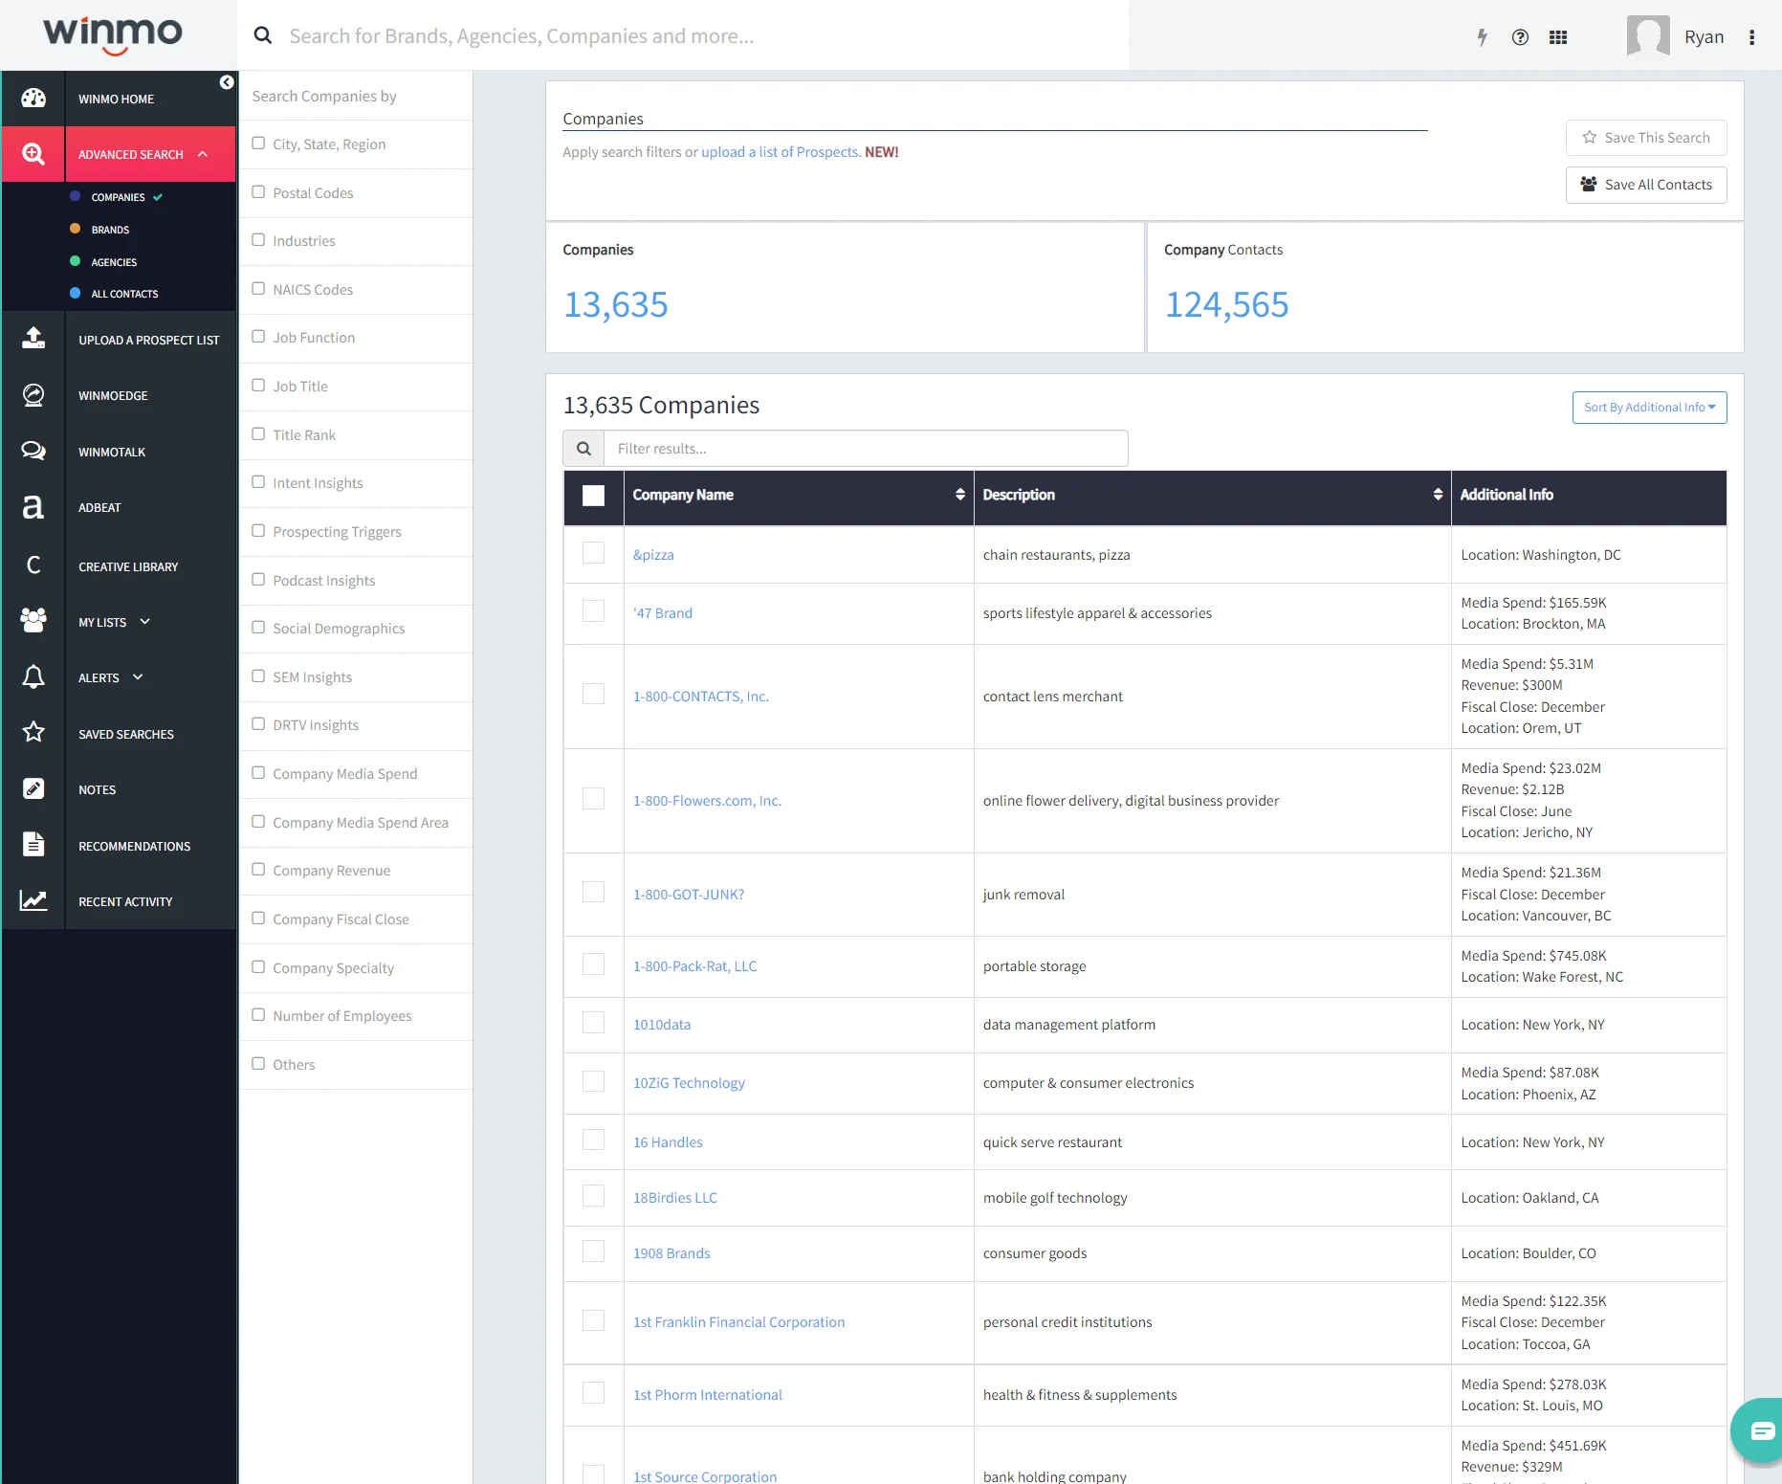The width and height of the screenshot is (1782, 1484).
Task: Check the Intent Insights filter
Action: [258, 482]
